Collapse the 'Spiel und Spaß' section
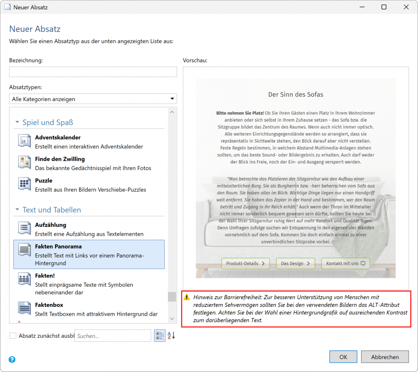418x372 pixels. [x=17, y=123]
